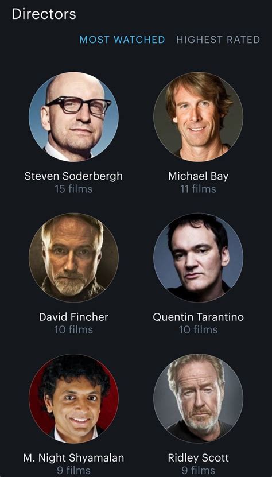Screen dimensions: 272x477
Task: Select Ridley Scott's portrait
Action: 198,398
